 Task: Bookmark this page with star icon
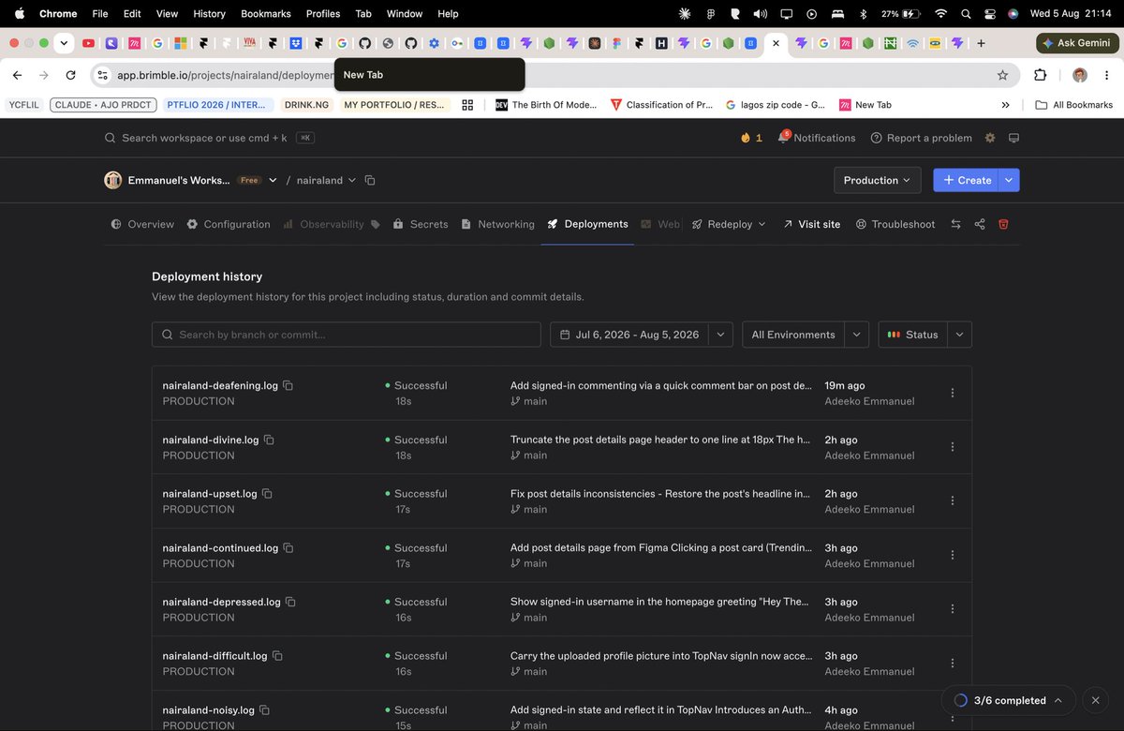1002,75
